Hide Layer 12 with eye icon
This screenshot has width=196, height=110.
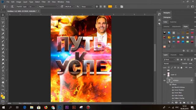164,75
